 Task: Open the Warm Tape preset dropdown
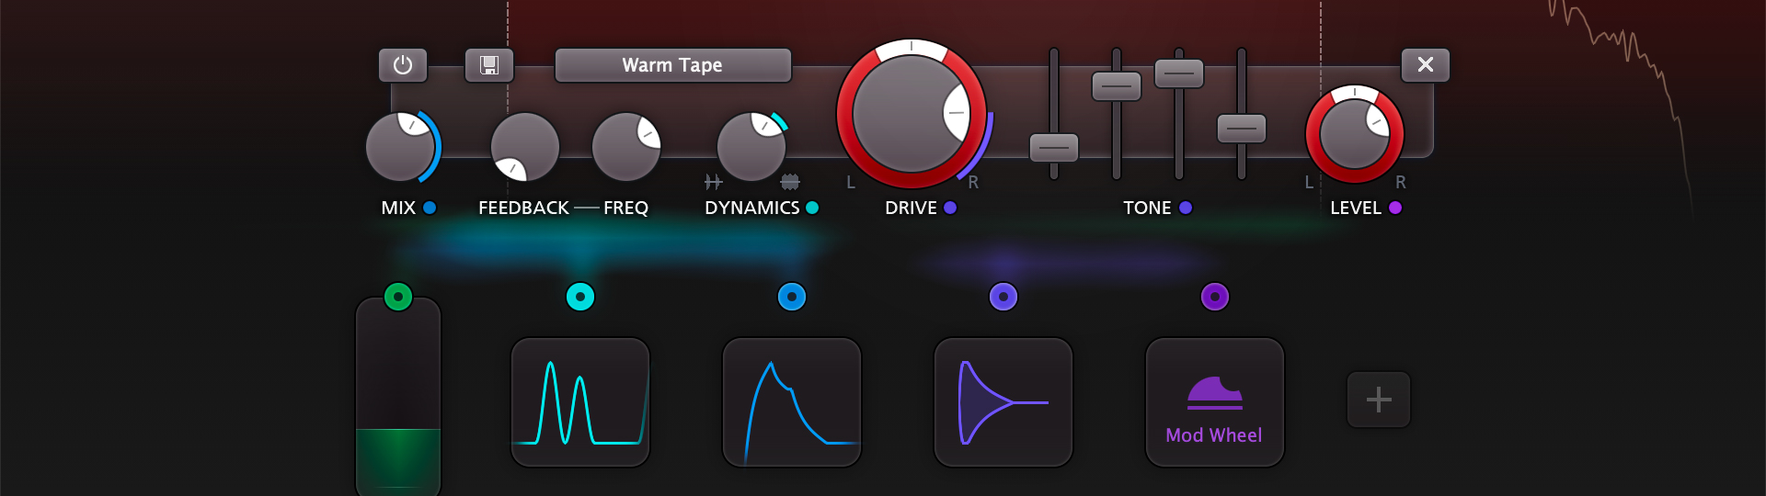(x=672, y=65)
